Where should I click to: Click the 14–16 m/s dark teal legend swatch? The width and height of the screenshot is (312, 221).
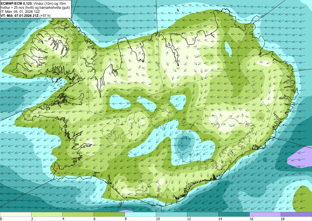pos(234,214)
